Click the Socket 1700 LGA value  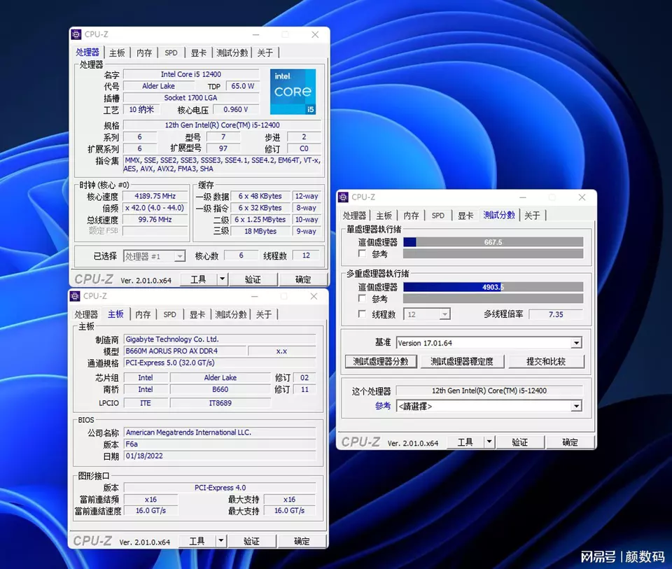[191, 98]
